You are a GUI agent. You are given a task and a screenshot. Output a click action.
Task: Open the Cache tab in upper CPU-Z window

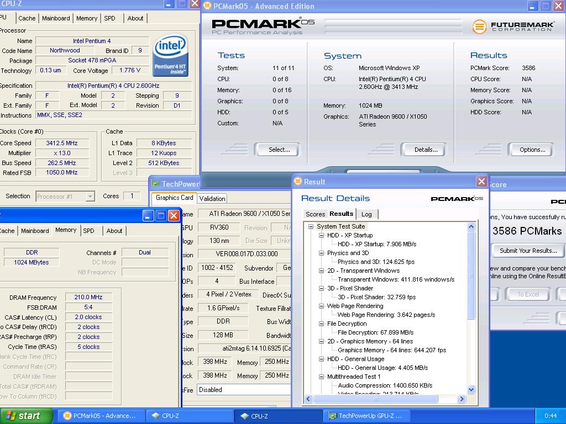point(27,18)
